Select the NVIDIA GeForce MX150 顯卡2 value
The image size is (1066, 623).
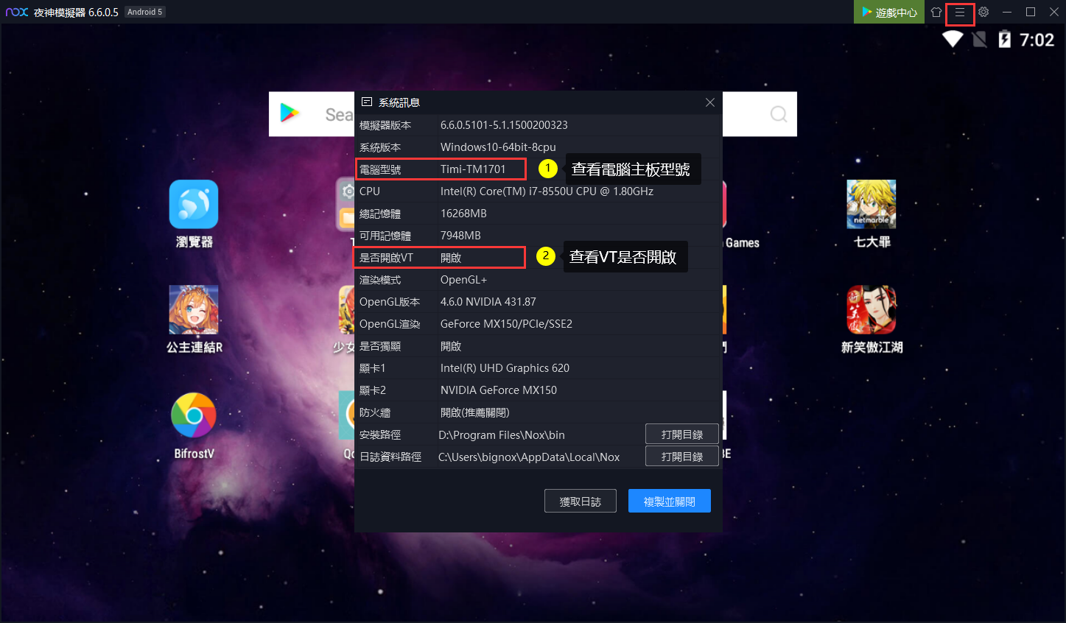[x=499, y=390]
